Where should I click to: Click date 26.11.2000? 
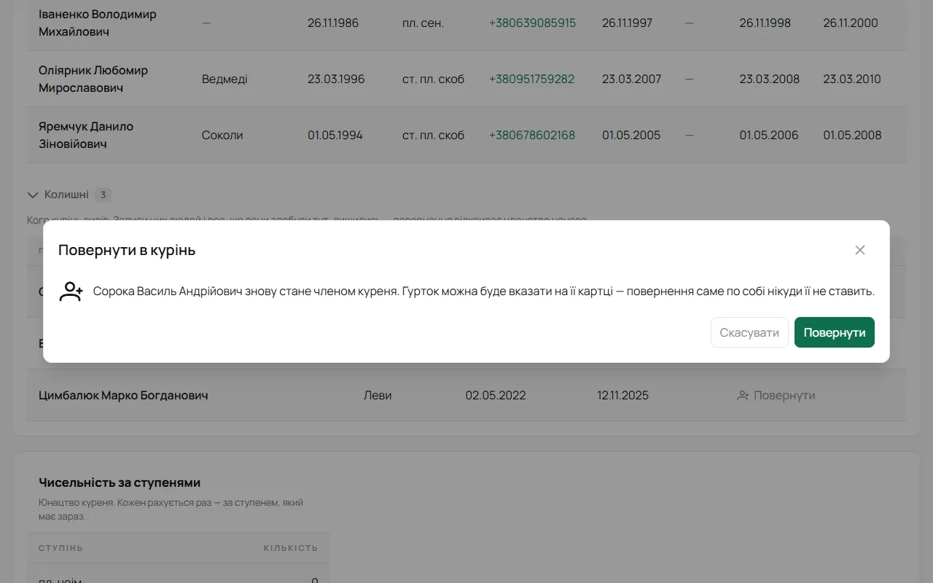(851, 23)
